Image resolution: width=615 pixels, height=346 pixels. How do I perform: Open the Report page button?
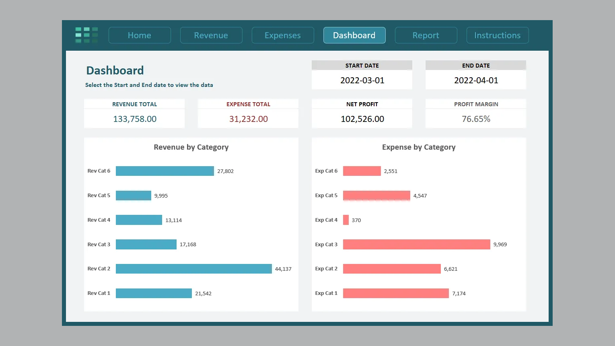coord(426,35)
